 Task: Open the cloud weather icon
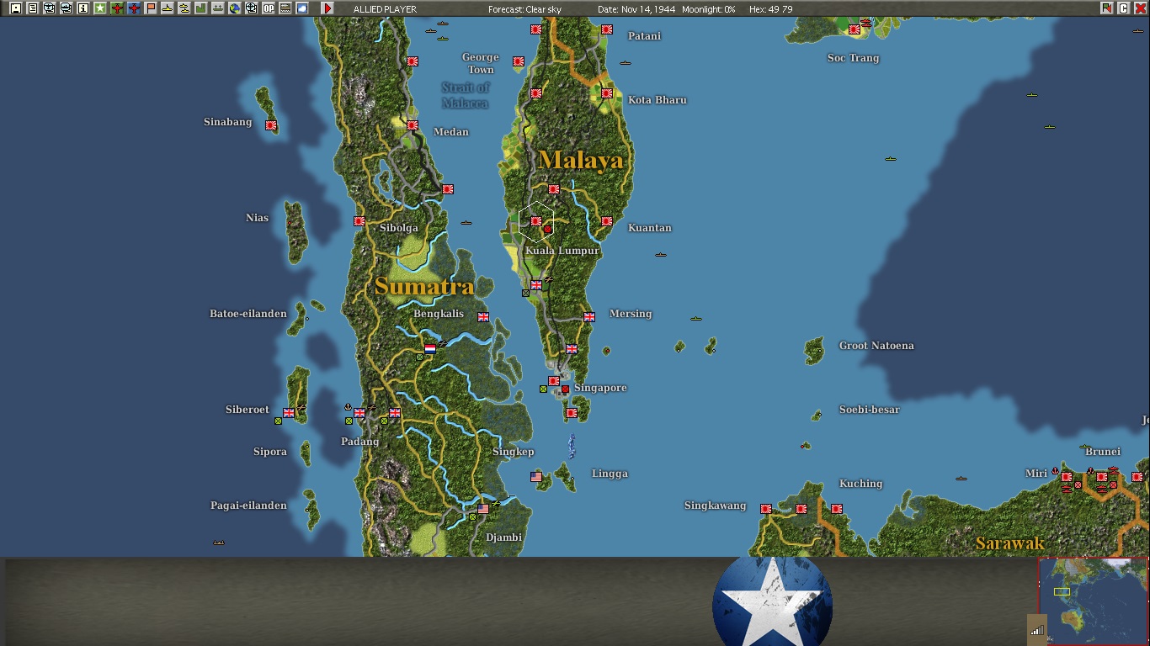tap(302, 8)
